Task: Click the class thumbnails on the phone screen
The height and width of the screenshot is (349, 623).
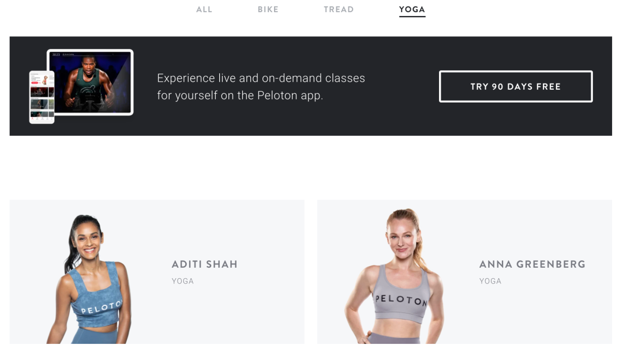Action: coord(42,103)
